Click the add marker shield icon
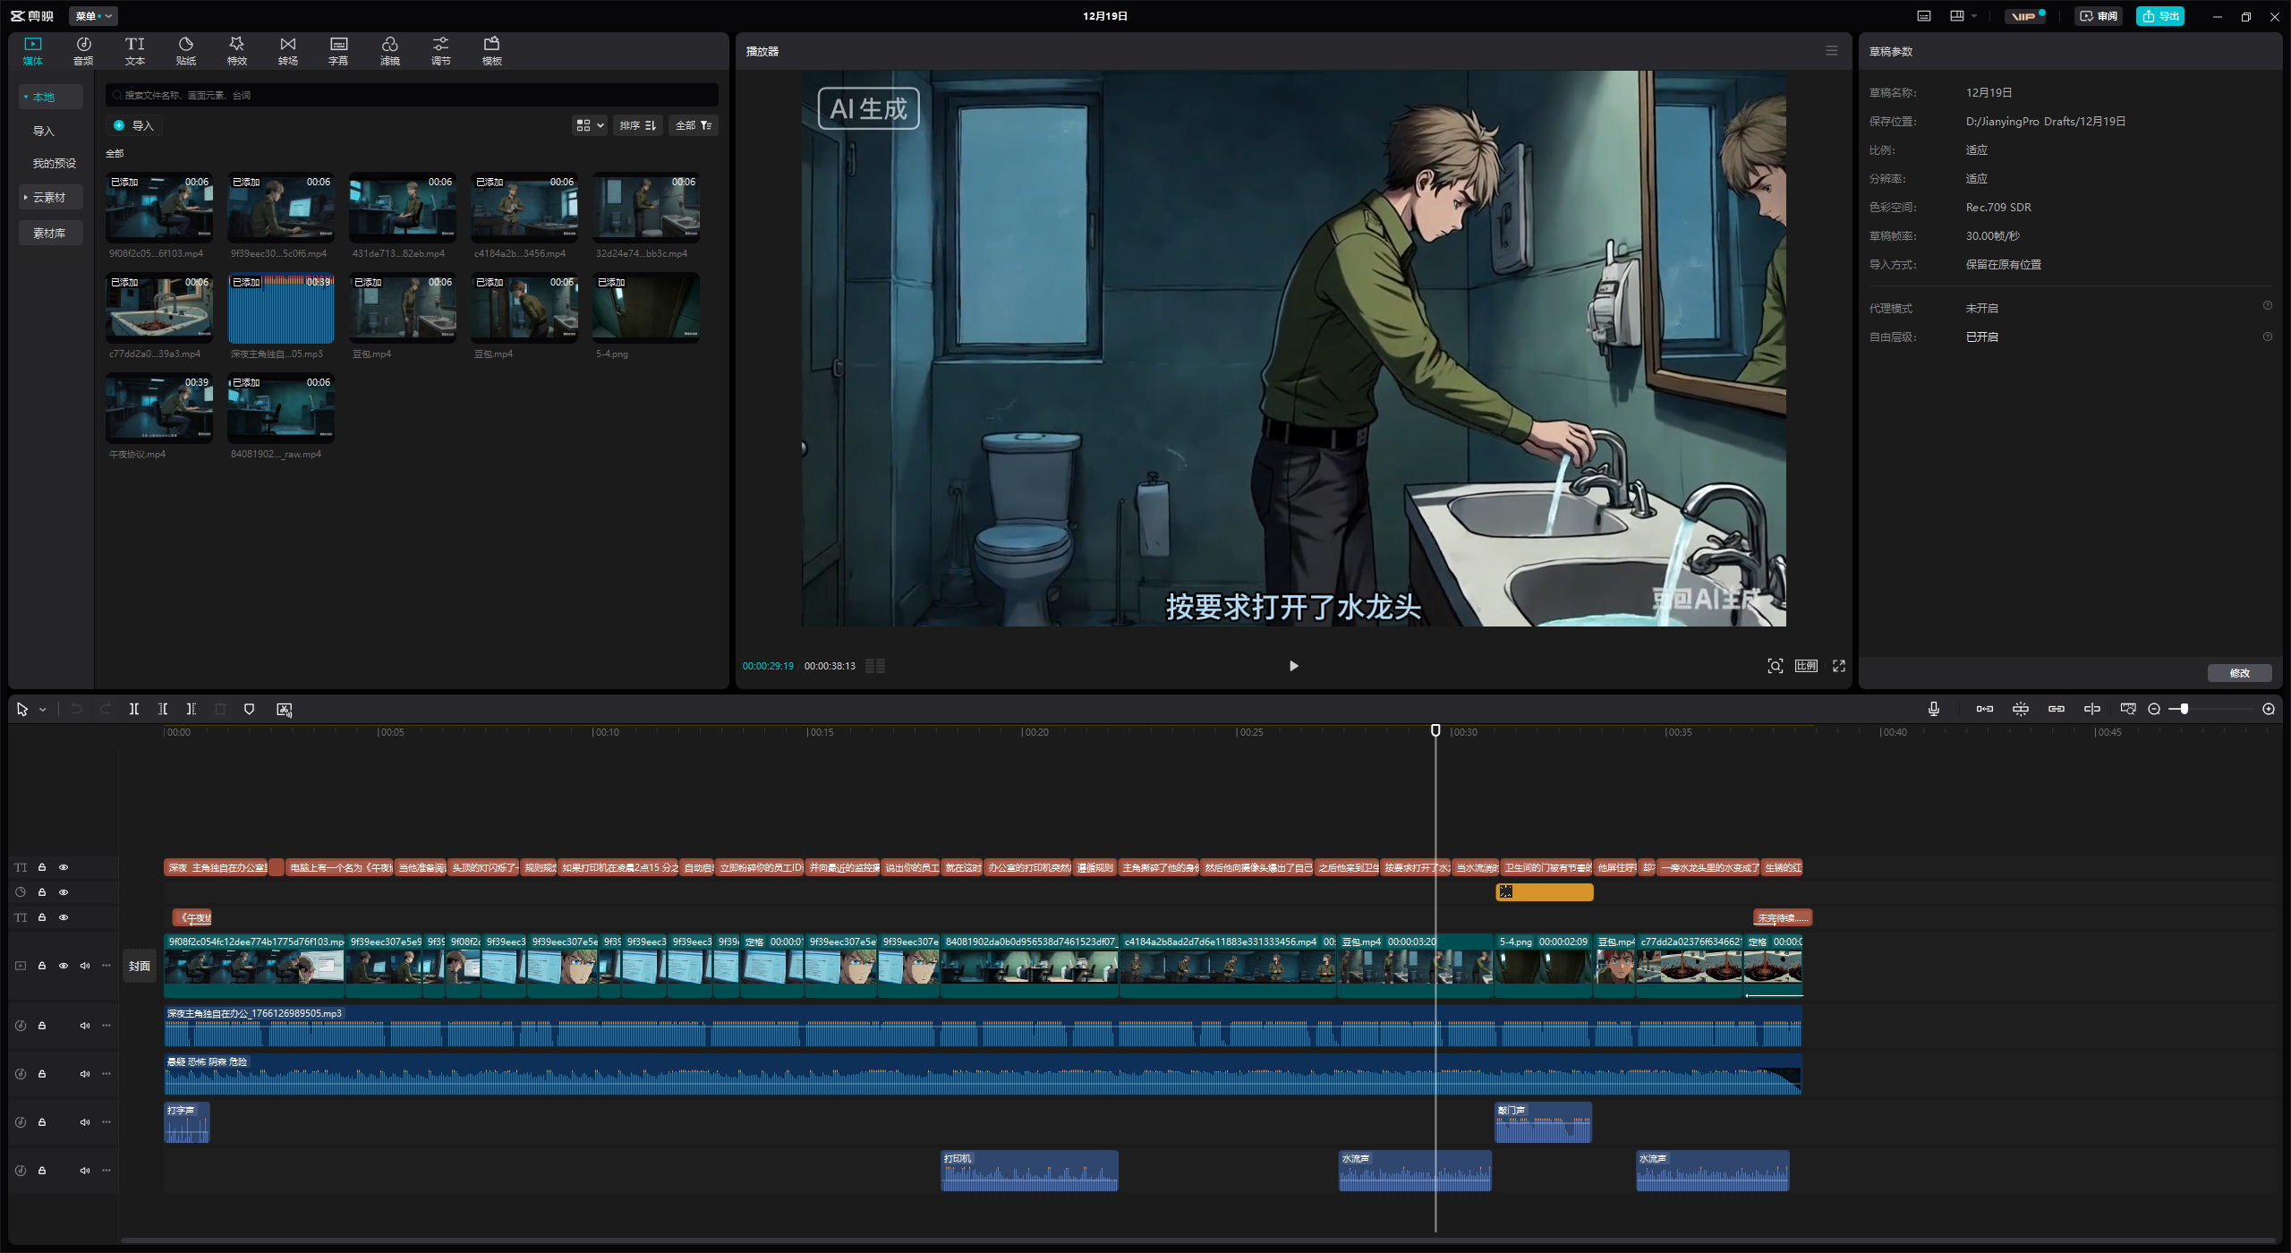The image size is (2291, 1253). [249, 709]
